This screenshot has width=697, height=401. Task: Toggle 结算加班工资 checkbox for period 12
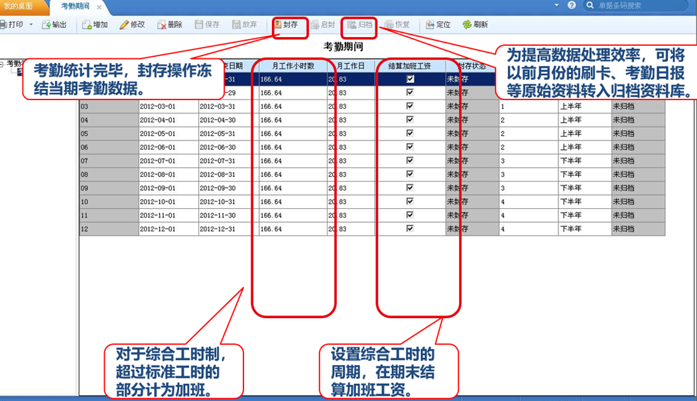point(410,229)
